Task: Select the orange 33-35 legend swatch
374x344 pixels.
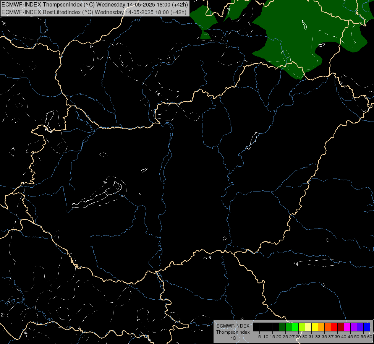Action: click(321, 327)
